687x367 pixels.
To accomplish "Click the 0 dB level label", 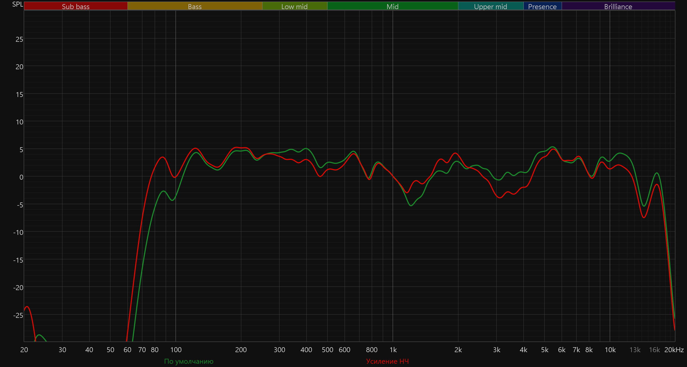I will (21, 177).
